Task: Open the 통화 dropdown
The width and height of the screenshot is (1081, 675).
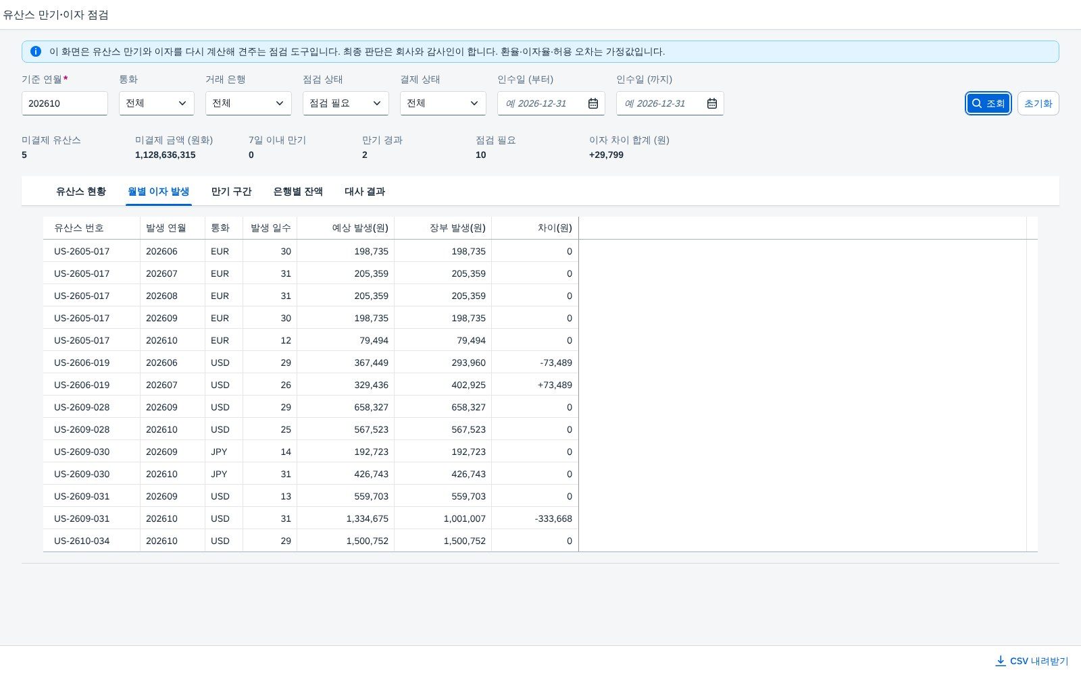Action: [x=157, y=103]
